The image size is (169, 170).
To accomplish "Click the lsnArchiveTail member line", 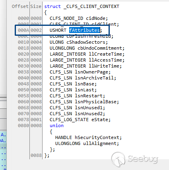I will 83,78.
